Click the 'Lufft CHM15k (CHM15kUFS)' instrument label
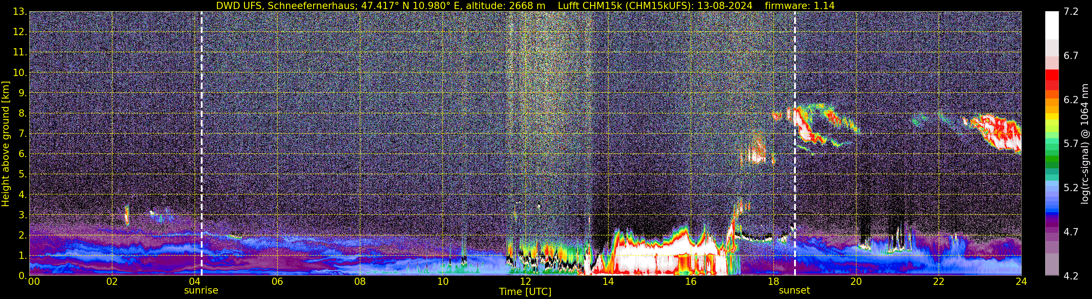1092x299 pixels. coord(625,6)
